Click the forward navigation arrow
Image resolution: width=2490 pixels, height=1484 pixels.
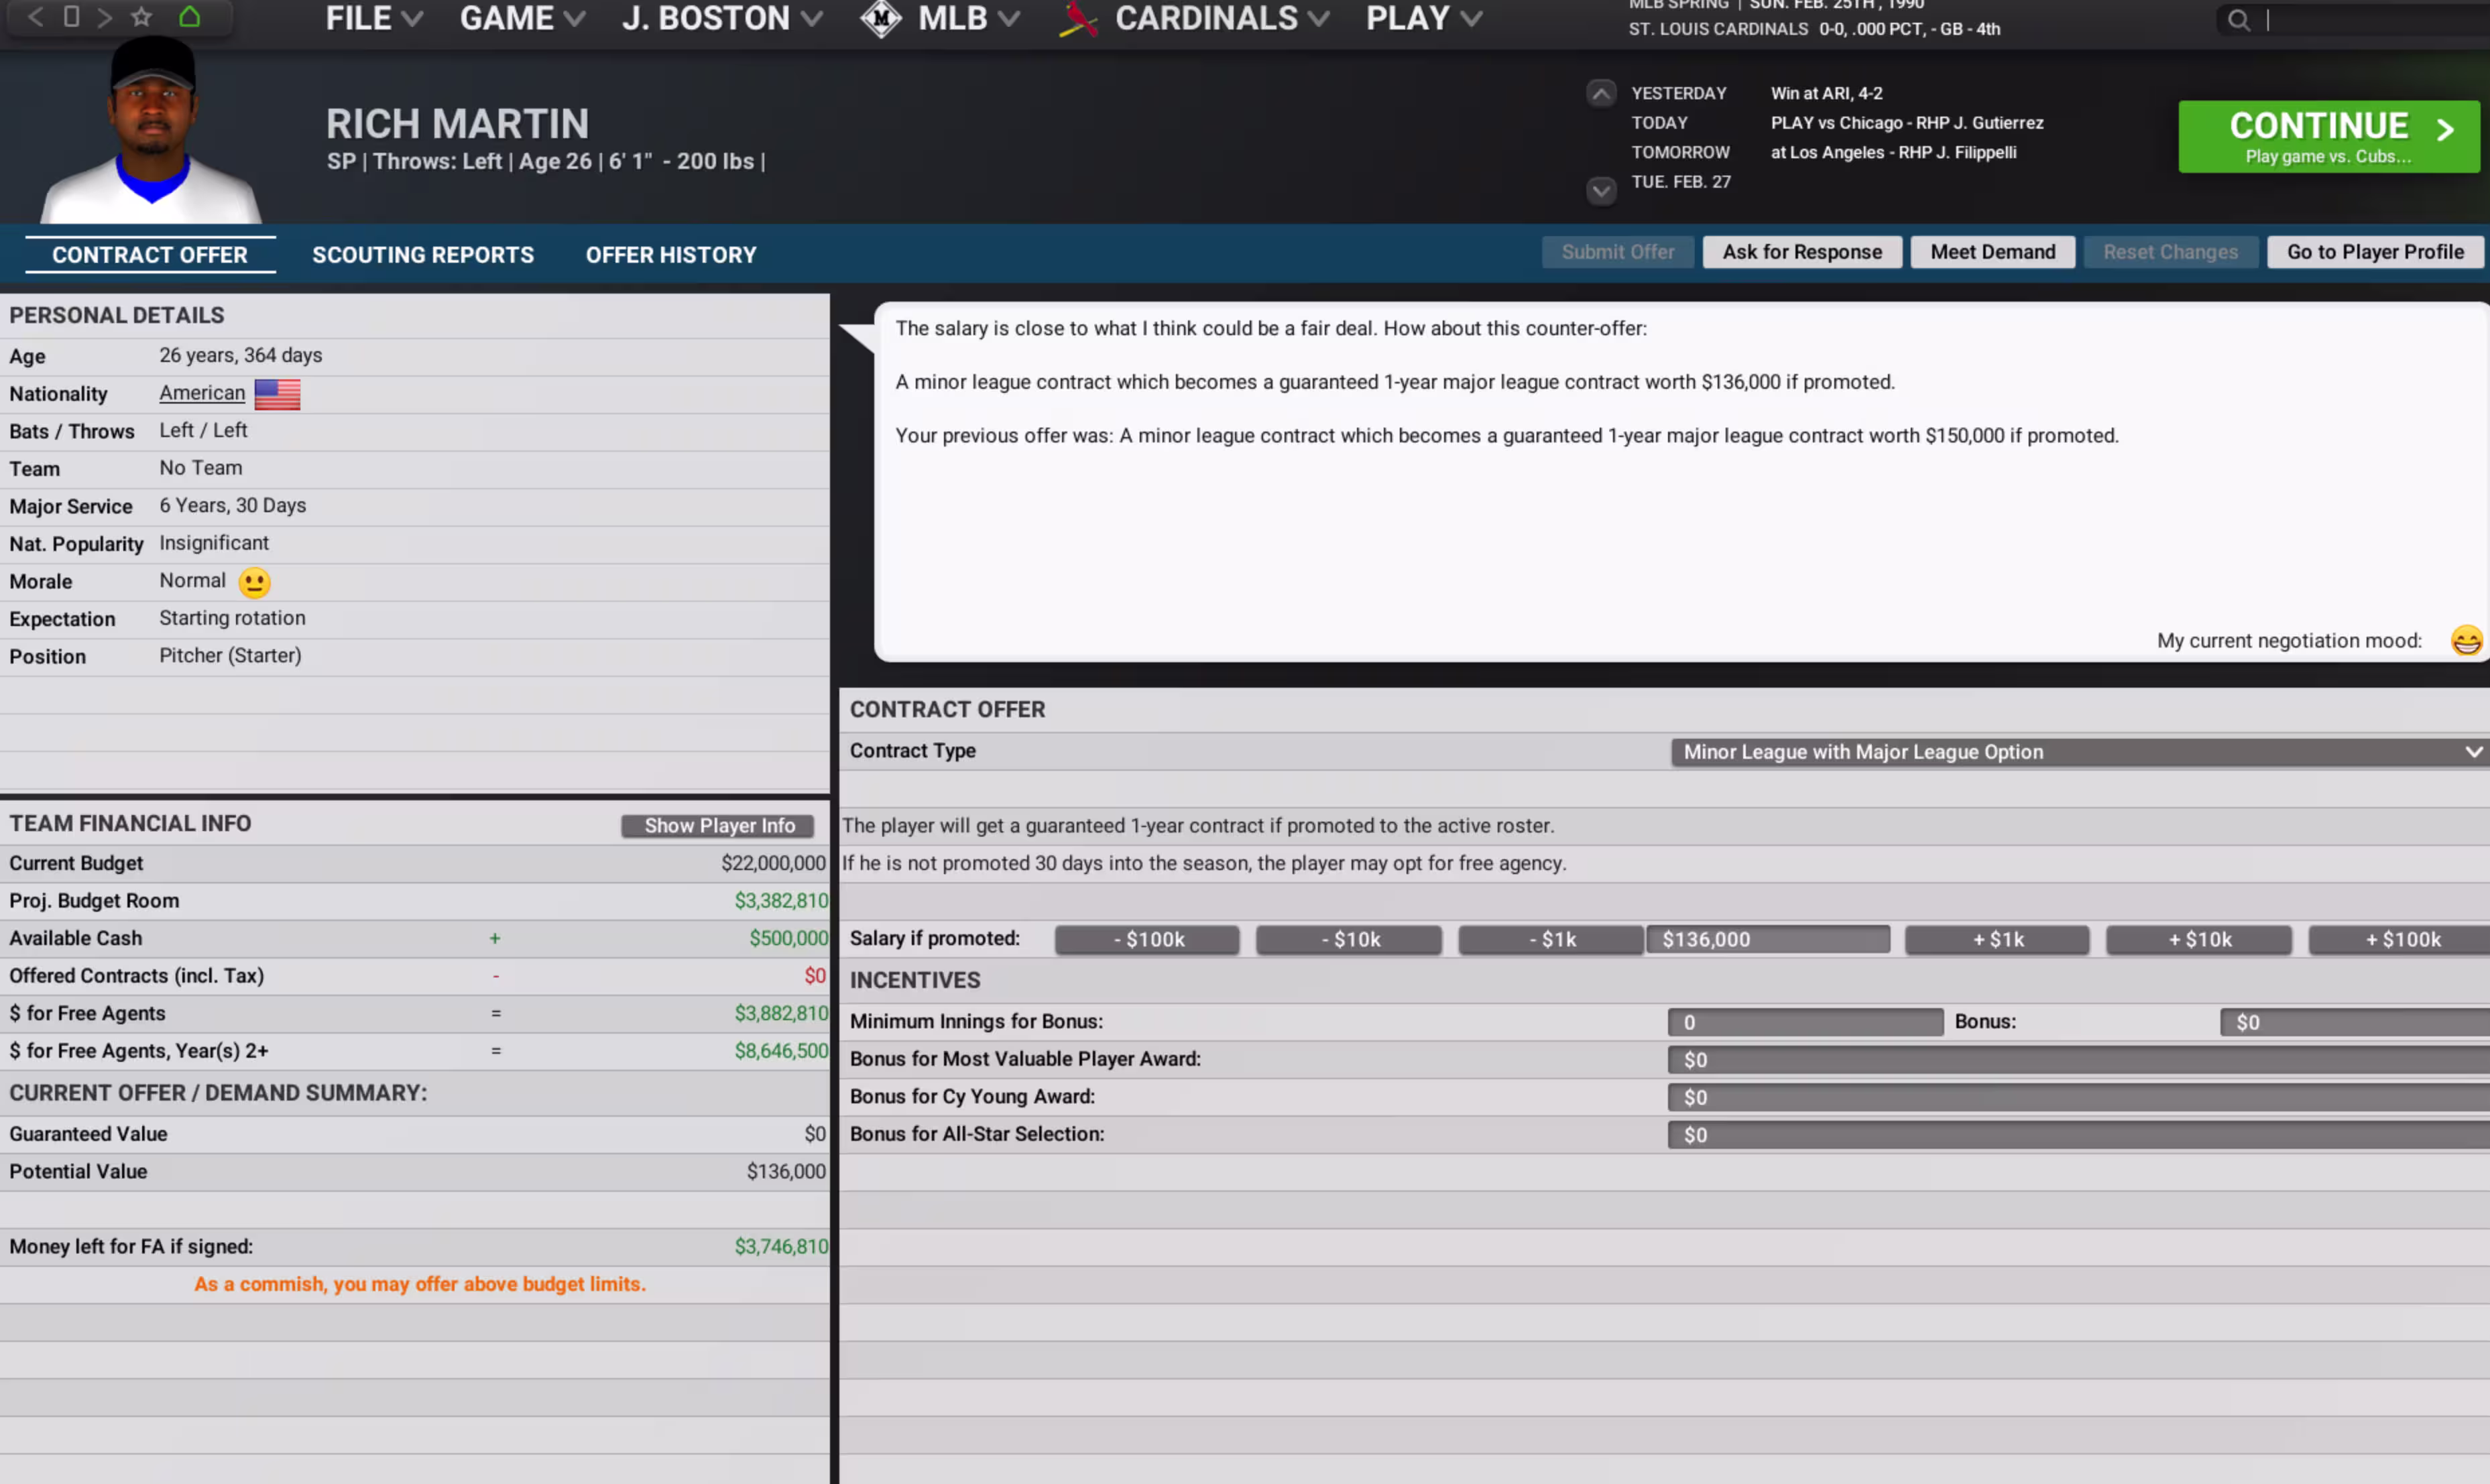click(104, 17)
